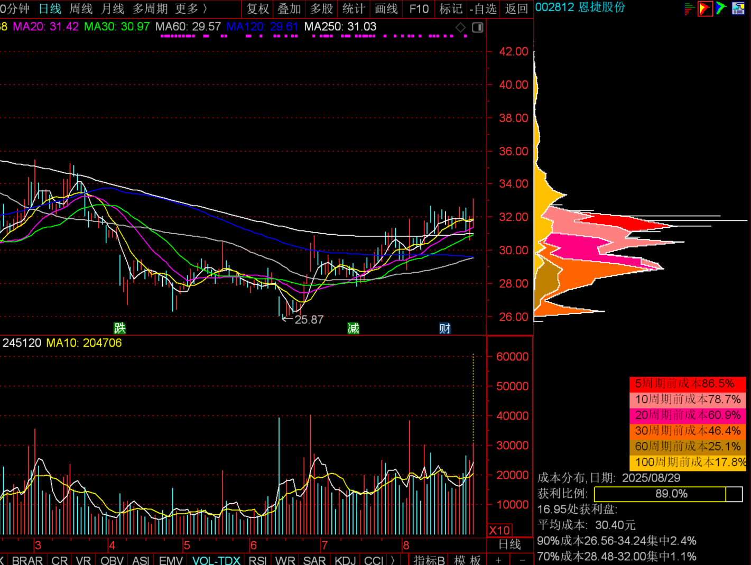Select the VOL-TDX indicator tab

[x=216, y=560]
